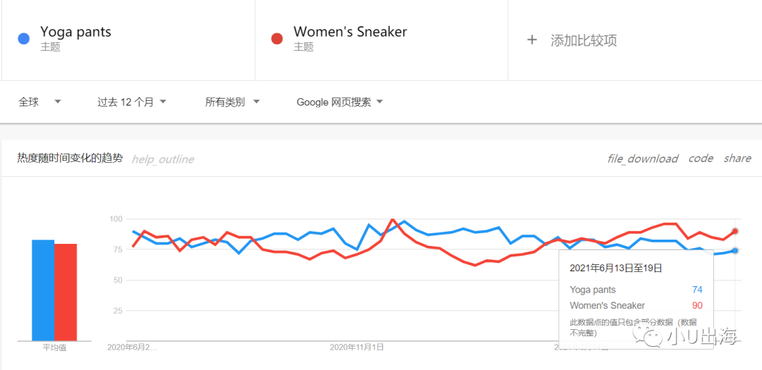Select the Women's Sneaker search term

tap(350, 32)
